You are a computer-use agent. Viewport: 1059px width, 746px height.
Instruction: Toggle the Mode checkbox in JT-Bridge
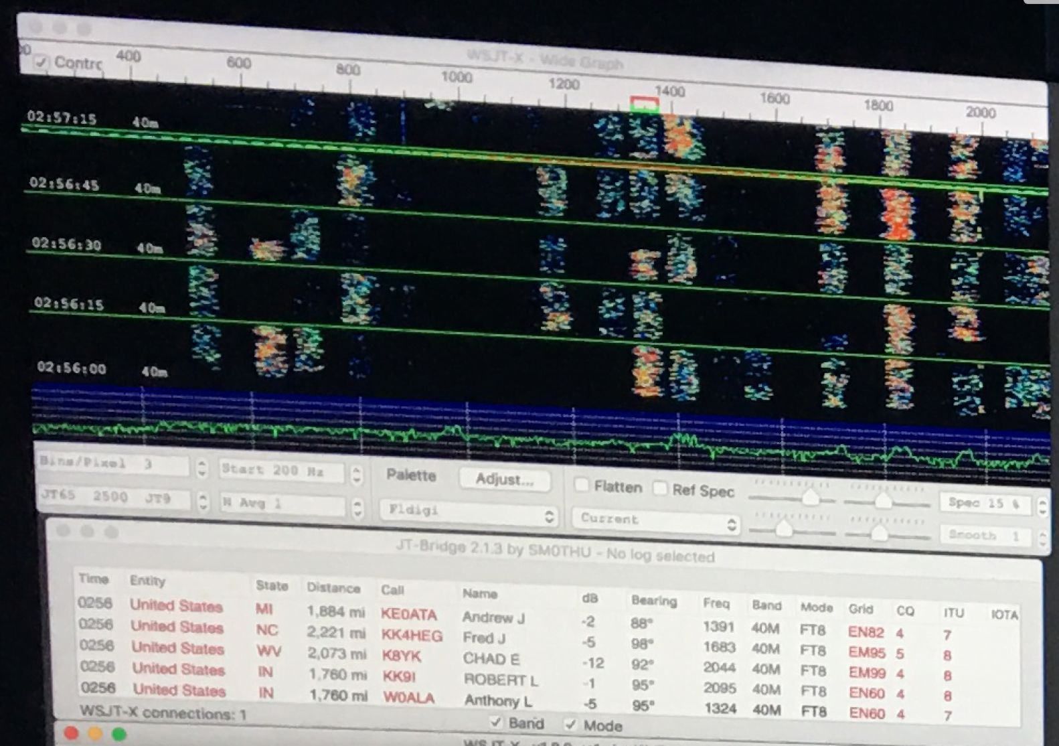click(570, 724)
